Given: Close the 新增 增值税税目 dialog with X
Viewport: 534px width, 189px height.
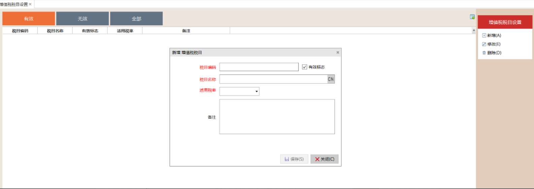Looking at the screenshot, I should 338,52.
